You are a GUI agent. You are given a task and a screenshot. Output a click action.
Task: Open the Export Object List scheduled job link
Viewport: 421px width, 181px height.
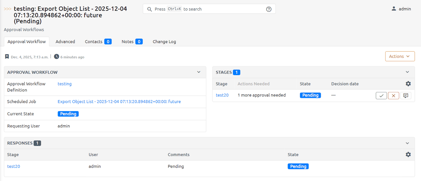tap(119, 101)
